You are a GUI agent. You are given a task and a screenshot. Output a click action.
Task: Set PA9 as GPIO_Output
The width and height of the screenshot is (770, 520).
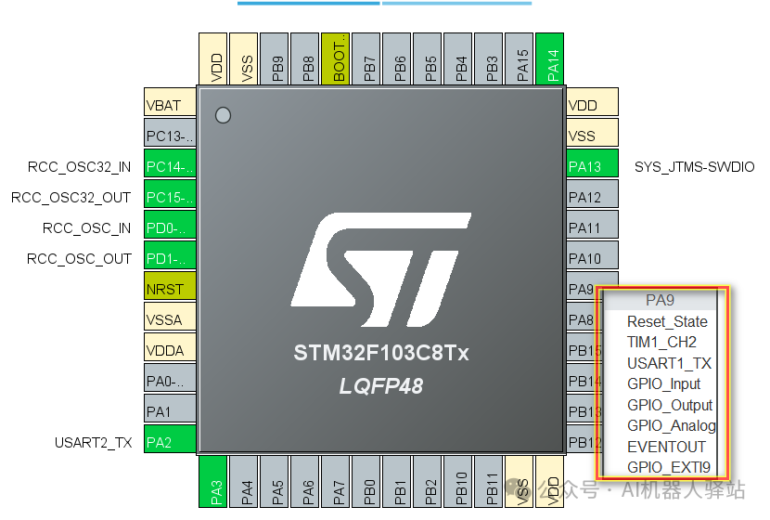click(669, 405)
